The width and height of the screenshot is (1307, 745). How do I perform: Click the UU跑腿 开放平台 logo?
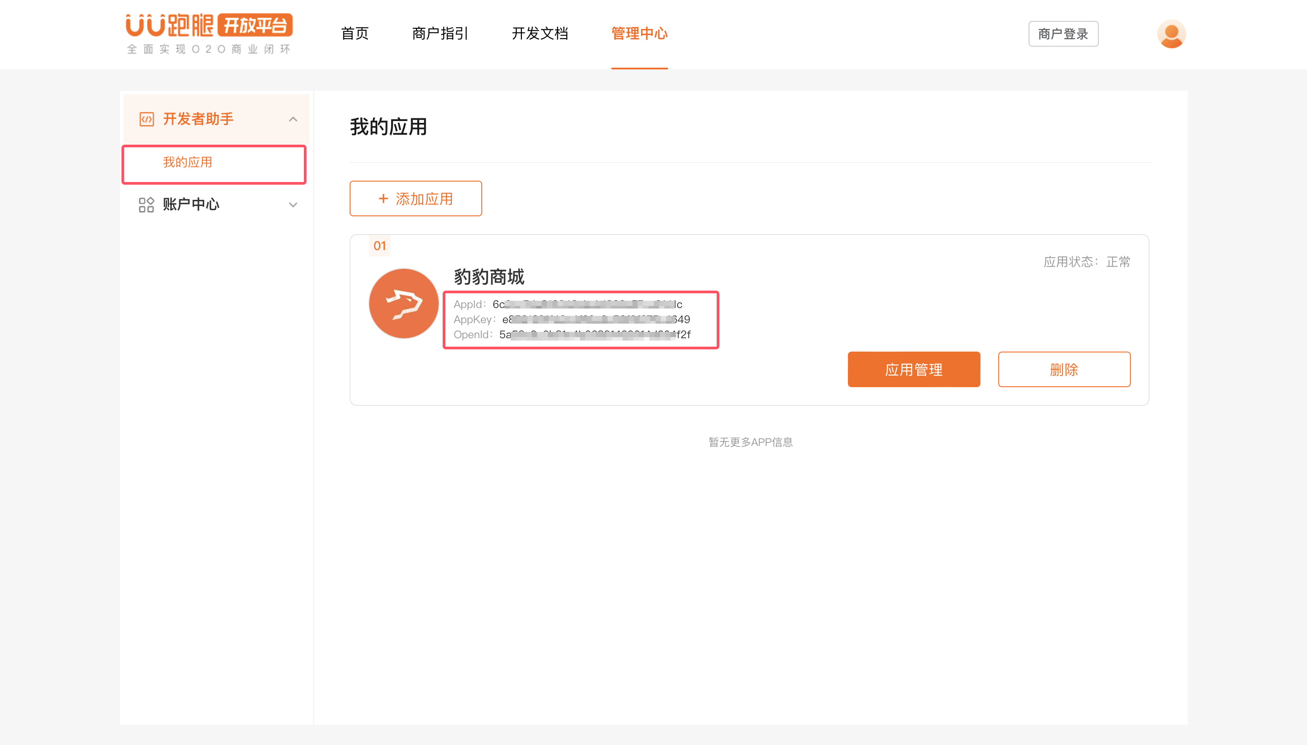[x=209, y=33]
